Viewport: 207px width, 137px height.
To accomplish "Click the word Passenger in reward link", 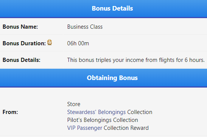I will [x=90, y=128].
